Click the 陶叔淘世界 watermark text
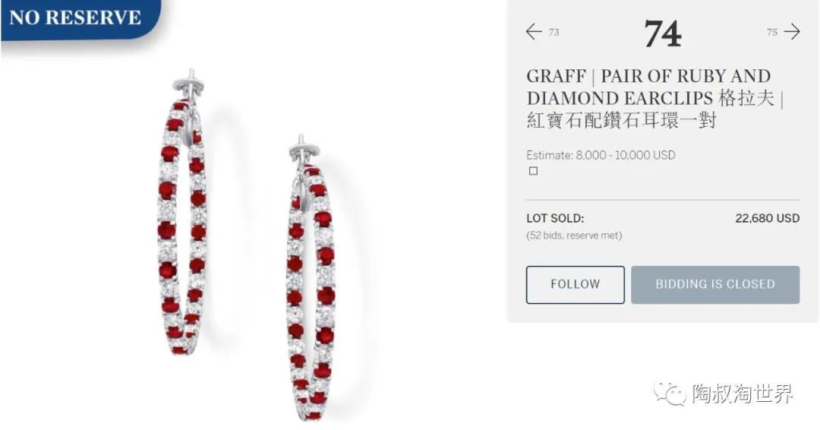Screen dimensions: 820x430 (x=742, y=394)
